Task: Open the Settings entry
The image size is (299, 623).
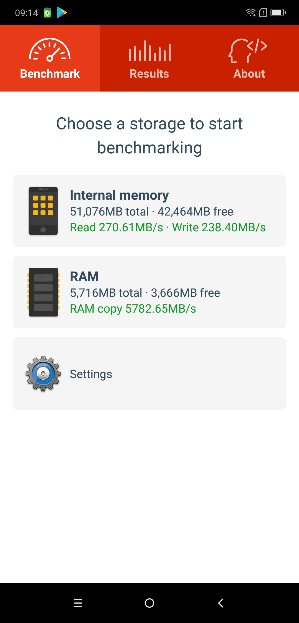Action: tap(149, 373)
